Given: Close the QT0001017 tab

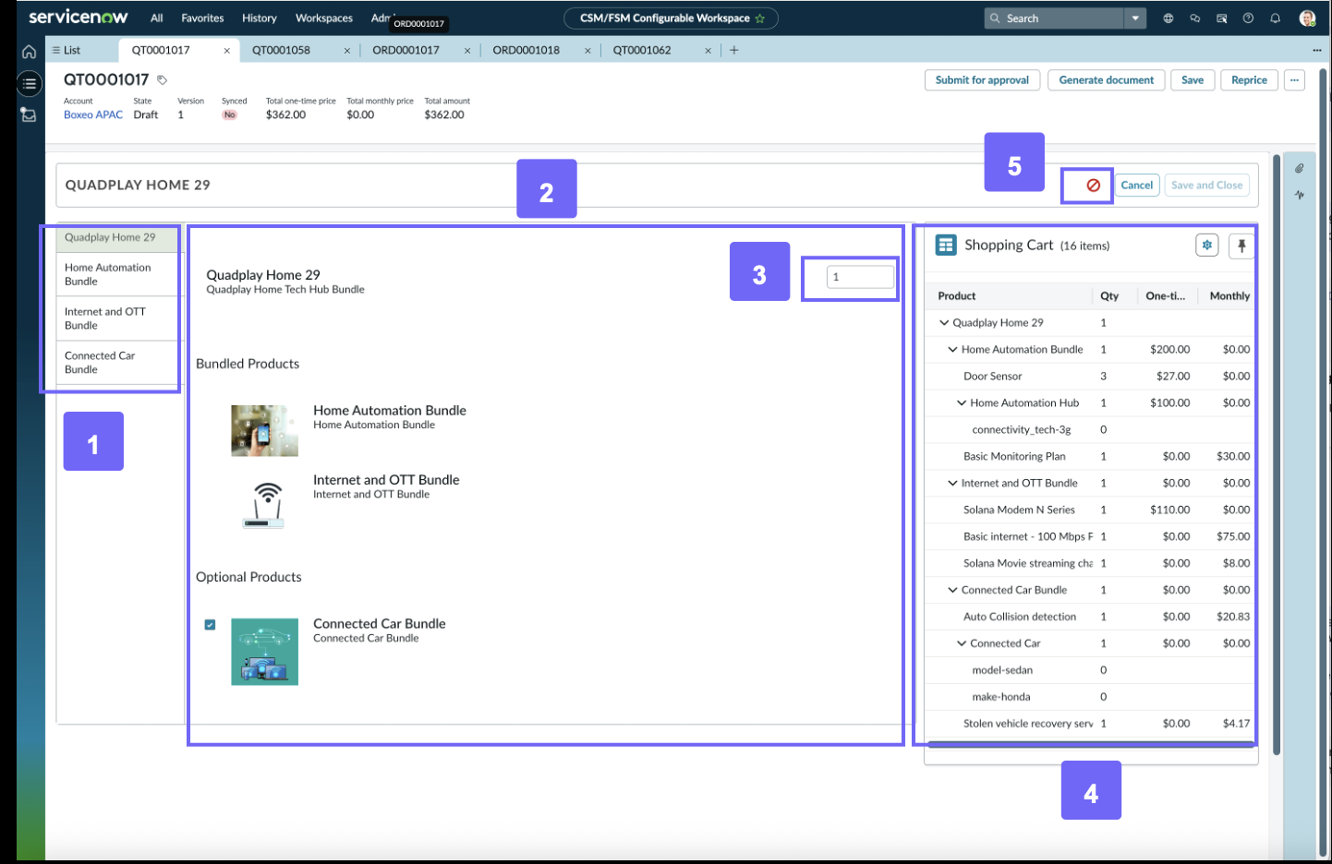Looking at the screenshot, I should [226, 51].
